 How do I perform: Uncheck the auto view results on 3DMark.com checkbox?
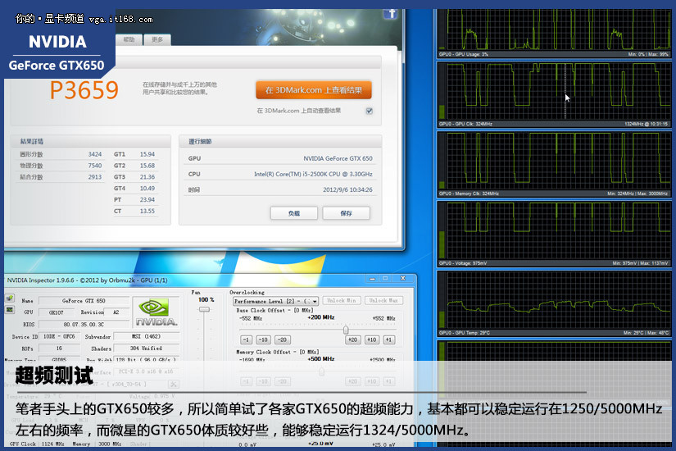click(x=370, y=111)
